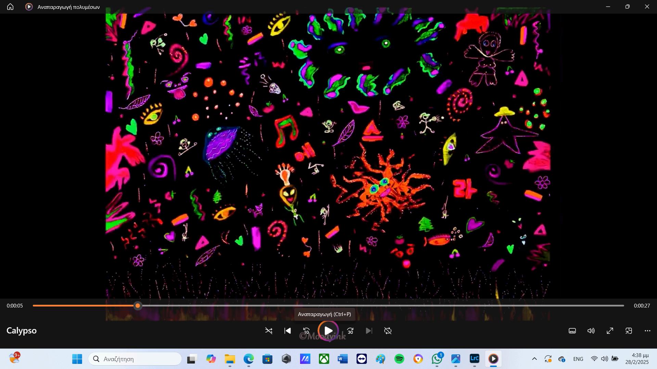Open WhatsApp from the taskbar

pos(437,359)
